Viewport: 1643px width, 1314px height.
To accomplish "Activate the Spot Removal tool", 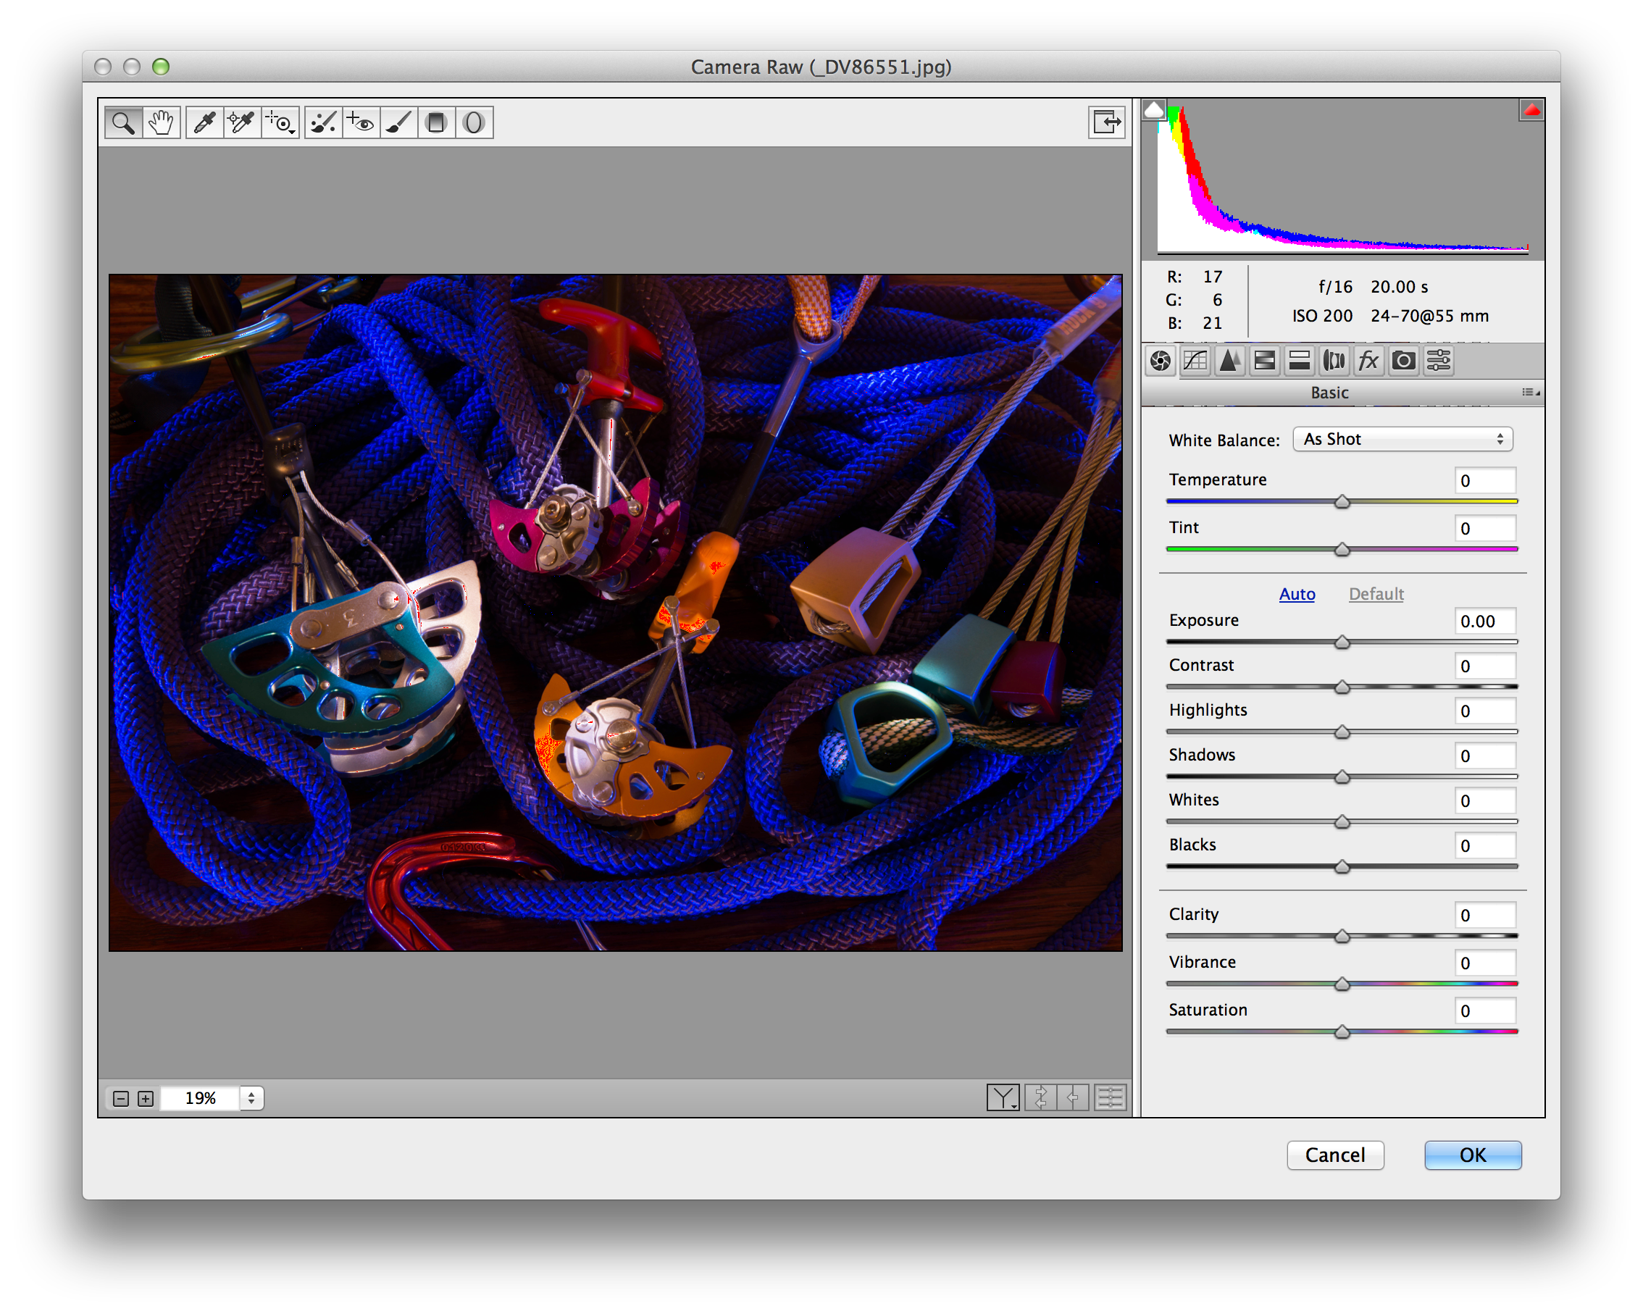I will coord(323,122).
